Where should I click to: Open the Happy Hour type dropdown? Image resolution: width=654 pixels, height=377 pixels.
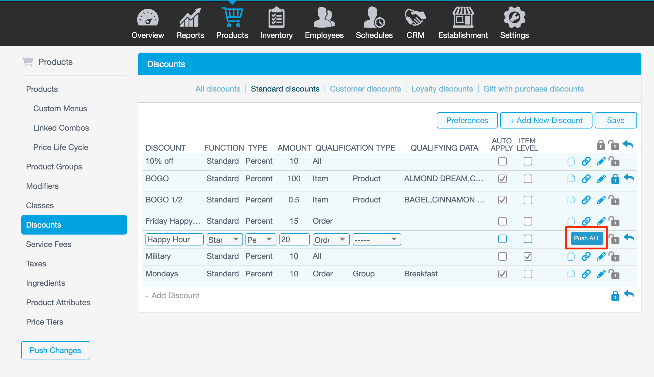tap(261, 239)
